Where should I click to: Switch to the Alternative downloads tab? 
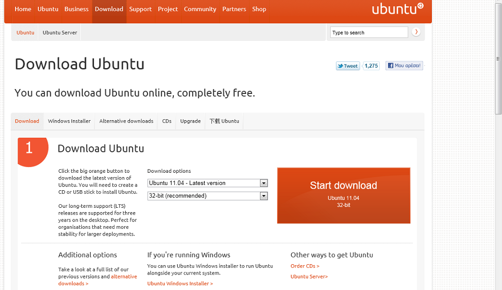[126, 121]
